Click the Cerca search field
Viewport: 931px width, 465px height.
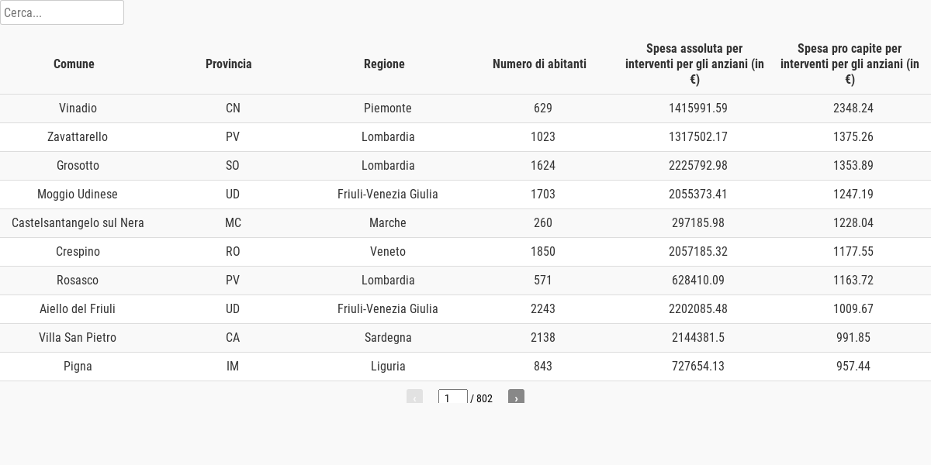point(62,12)
